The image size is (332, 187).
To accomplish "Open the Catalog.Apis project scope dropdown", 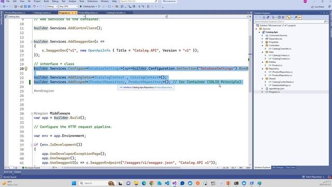I will click(x=45, y=17).
